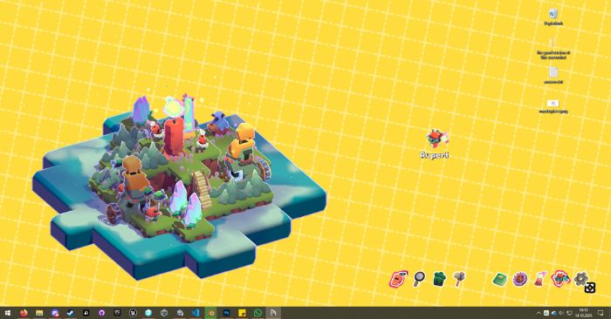Open Steam from the taskbar
Viewport: 611px width, 319px height.
pos(71,313)
